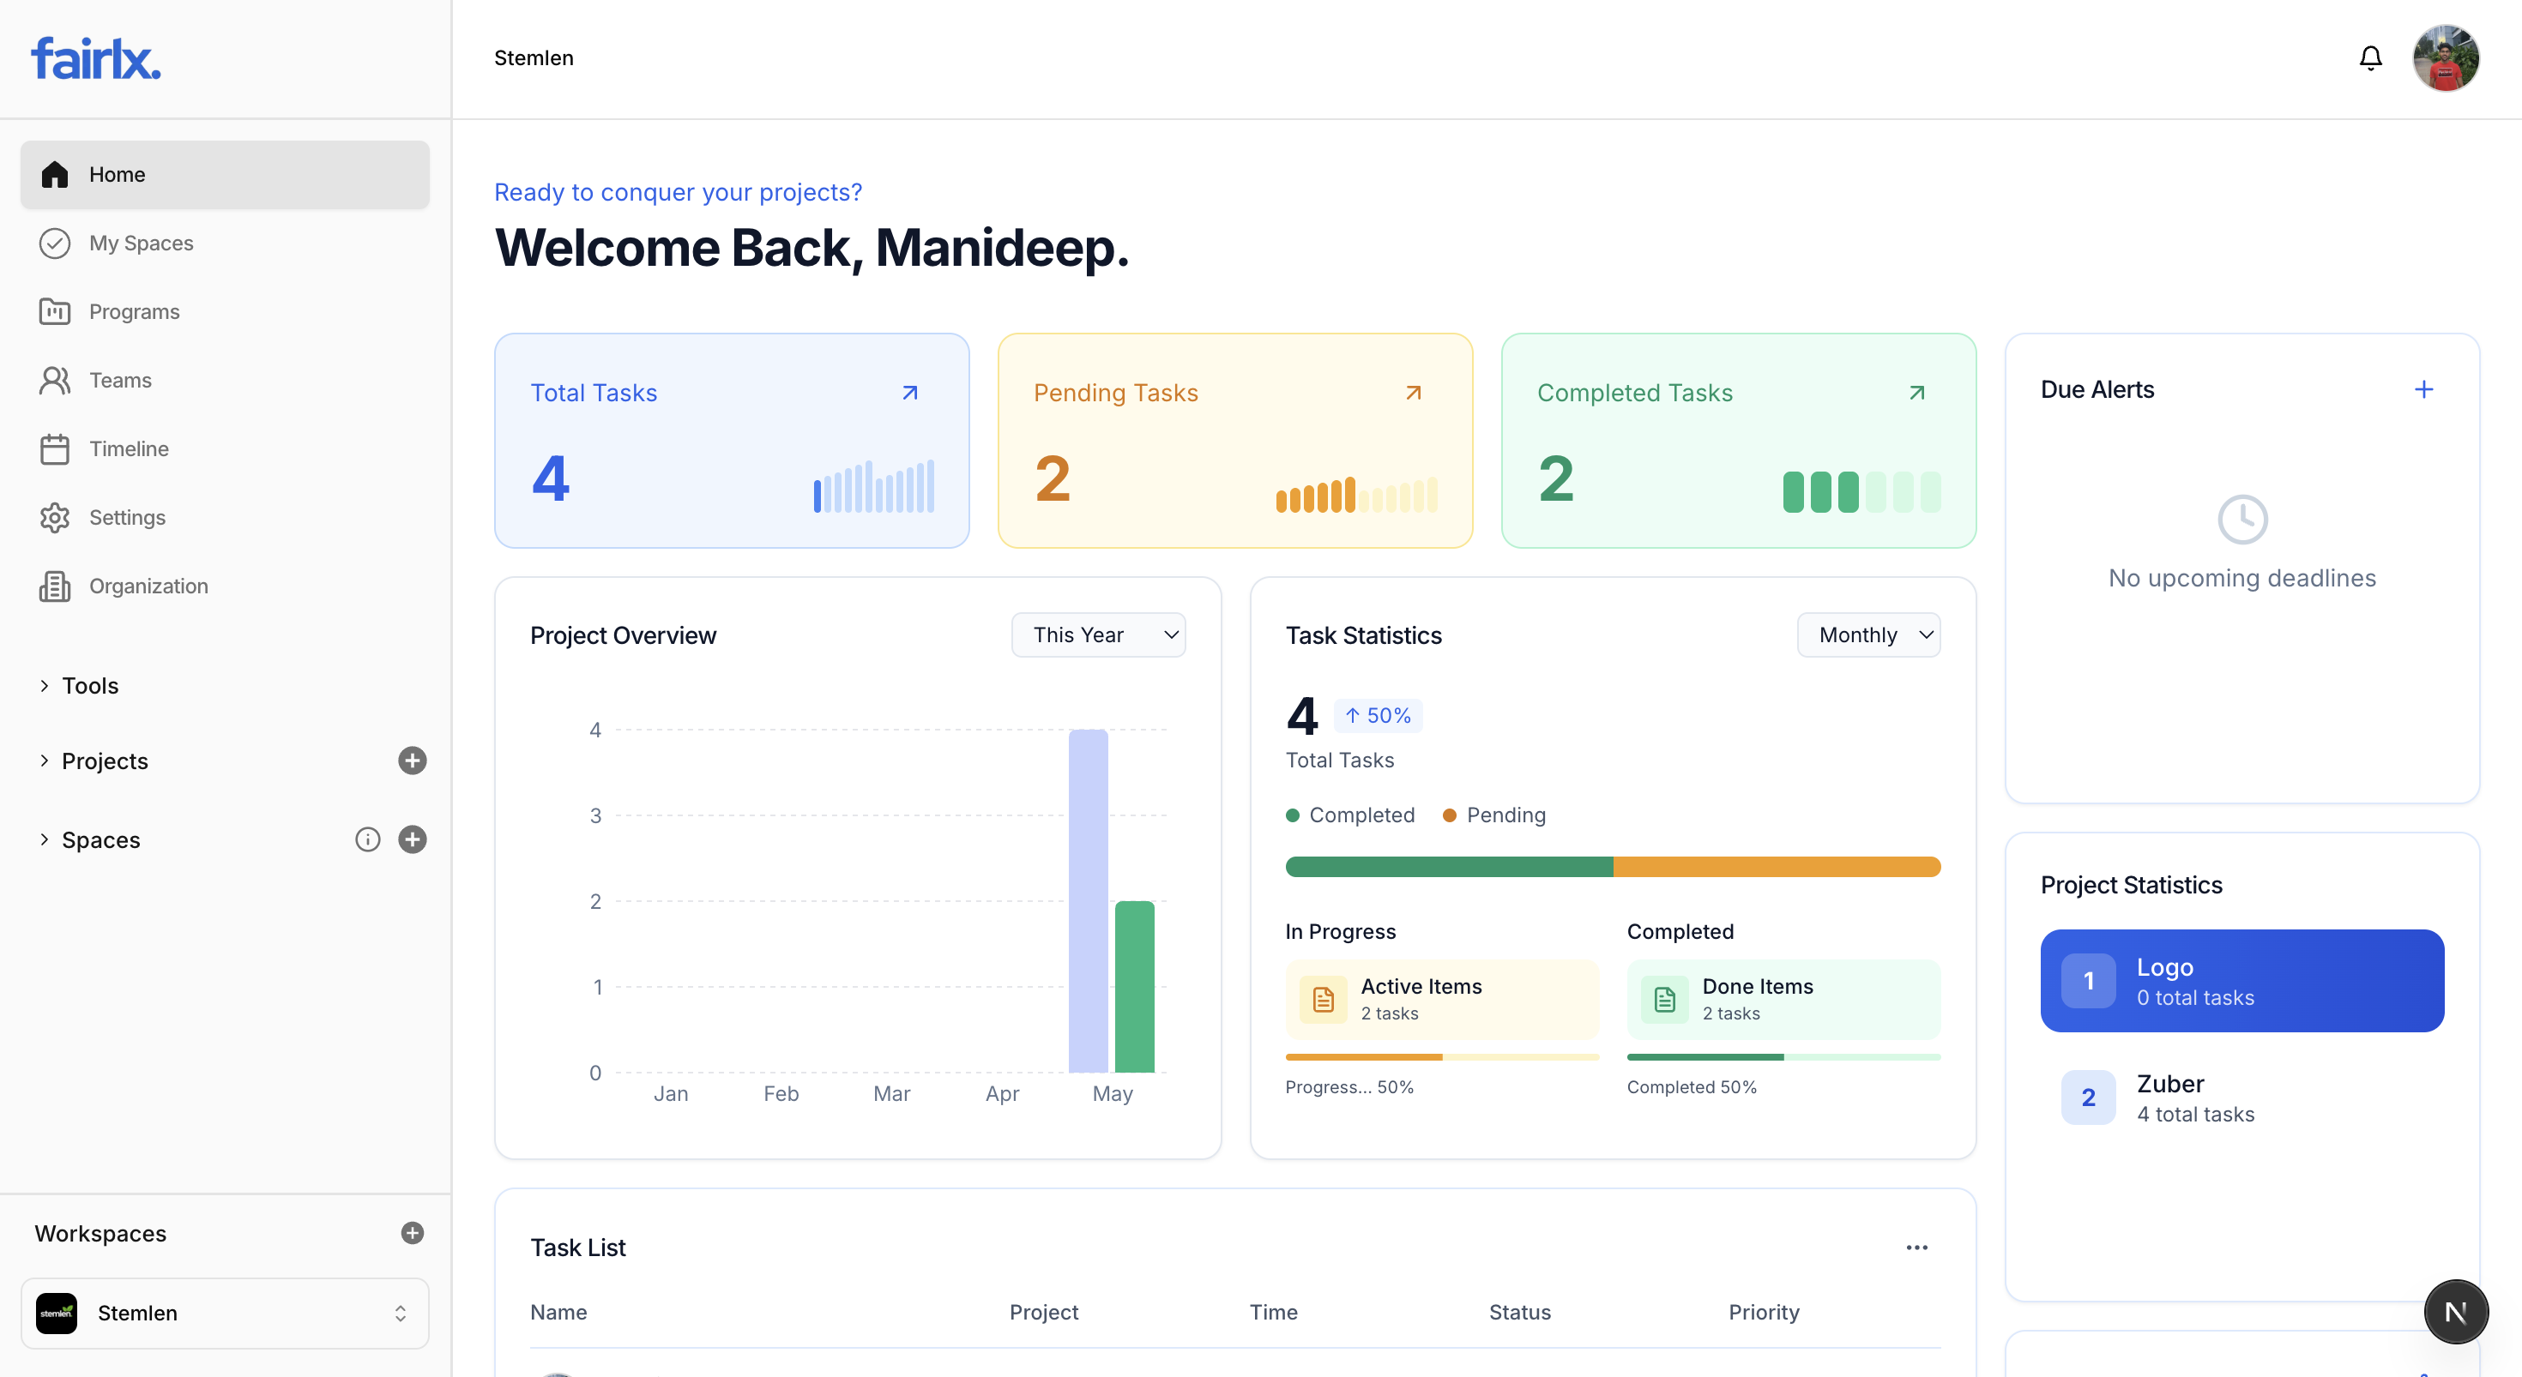Click 'Ready to conquer your projects?' link
Screen dimensions: 2522x1377
point(679,192)
